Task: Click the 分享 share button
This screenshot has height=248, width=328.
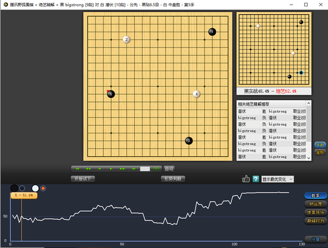Action: point(315,239)
